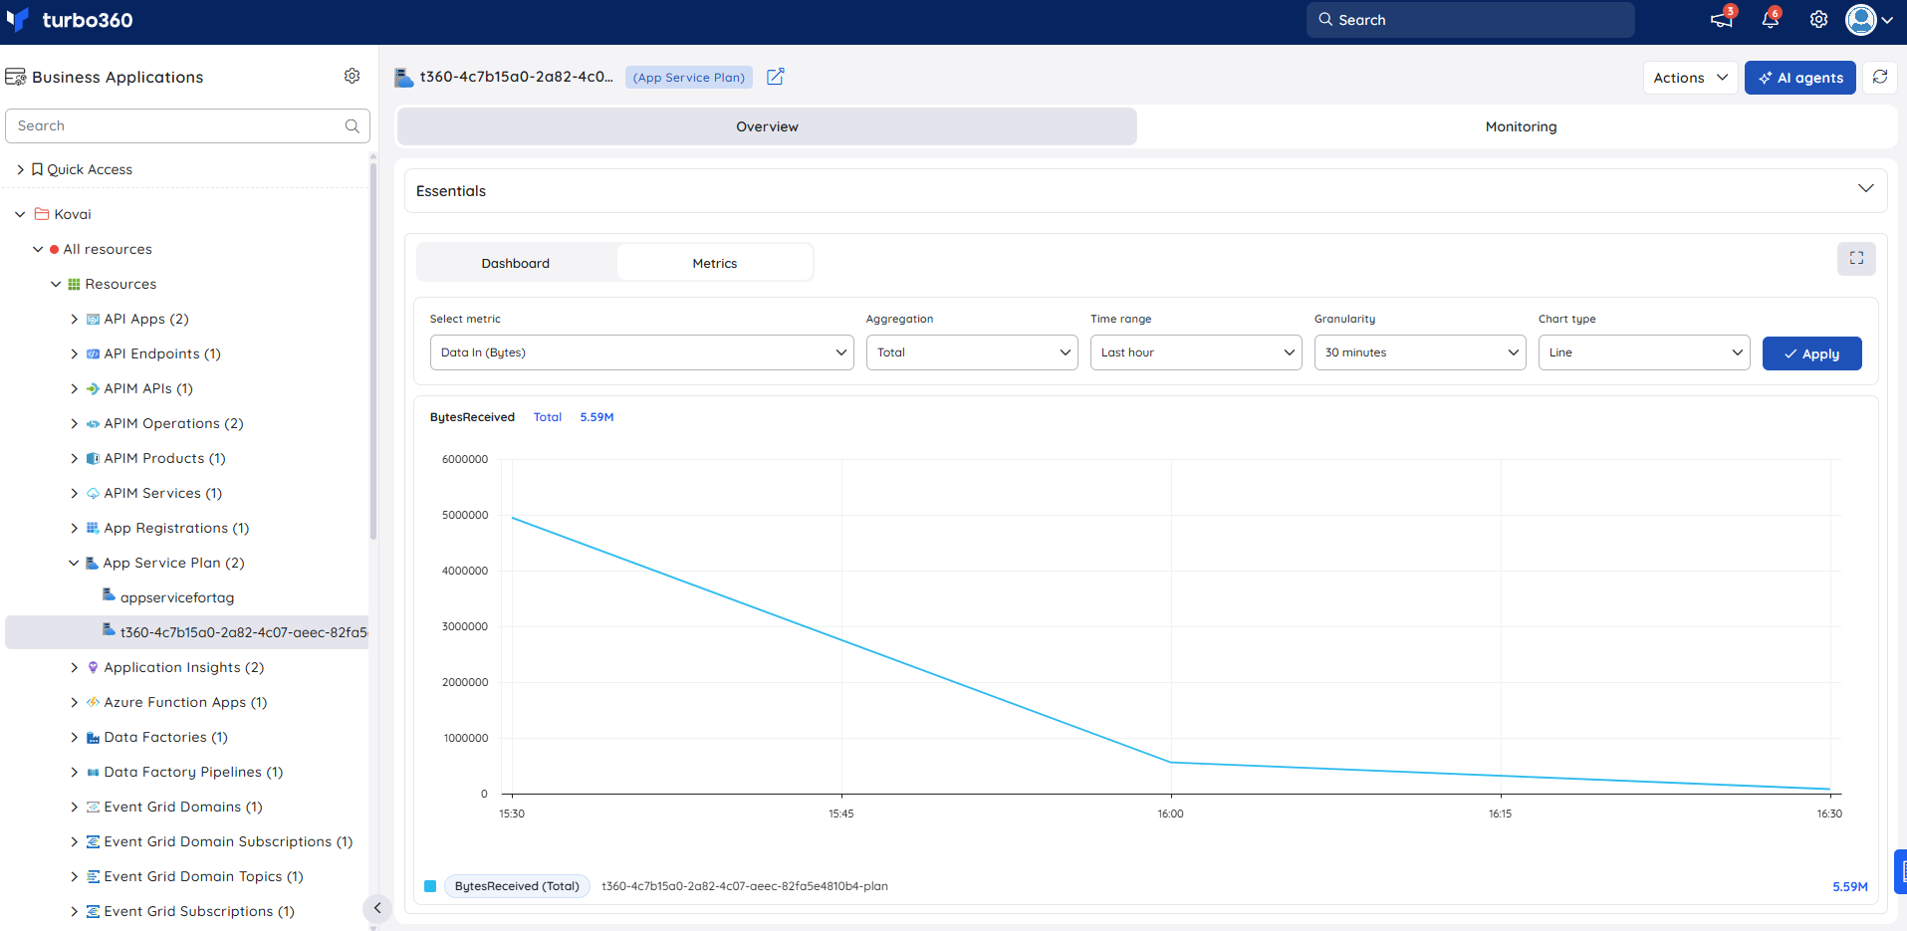The image size is (1907, 931).
Task: Click the BytesReceived (Total) legend chip
Action: point(517,886)
